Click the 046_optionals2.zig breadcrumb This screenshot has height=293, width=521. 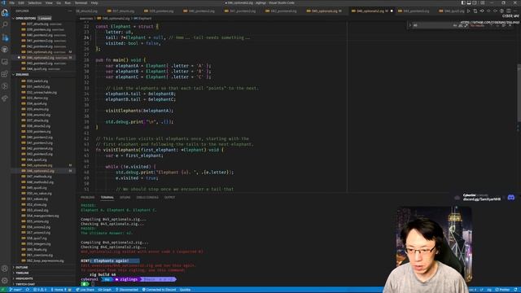[x=114, y=18]
